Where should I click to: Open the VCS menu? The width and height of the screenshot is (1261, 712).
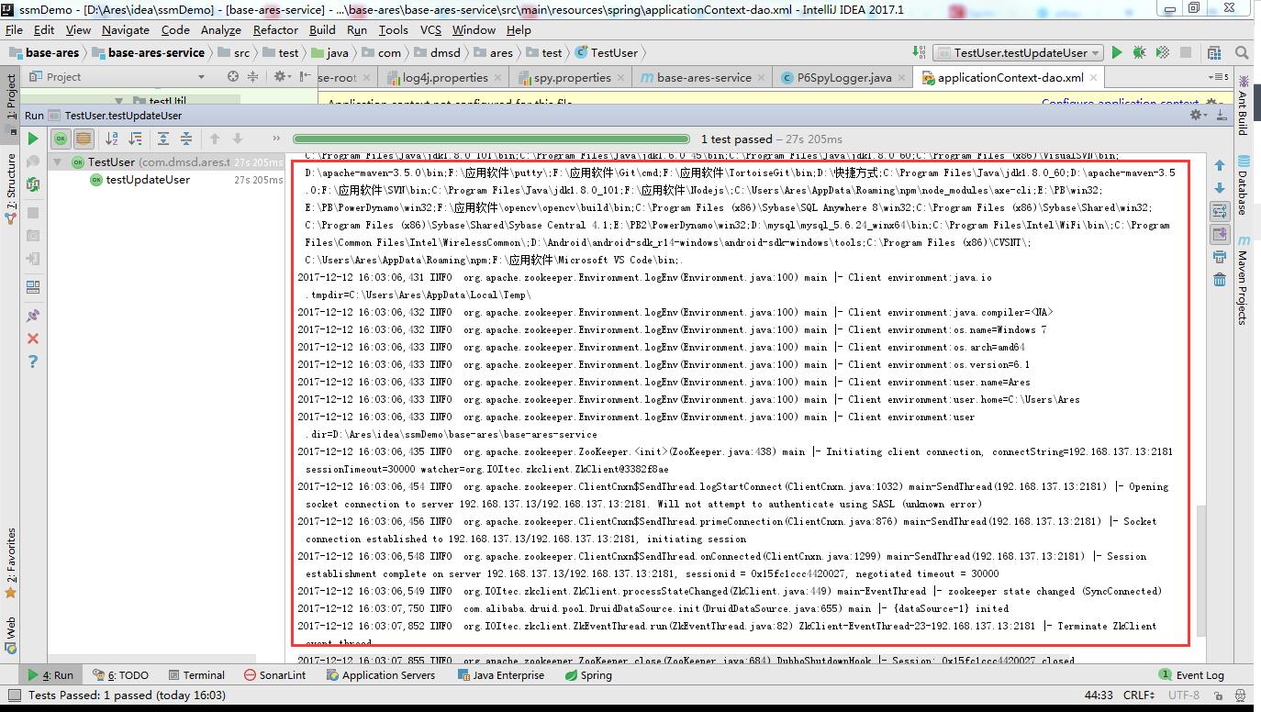(430, 29)
